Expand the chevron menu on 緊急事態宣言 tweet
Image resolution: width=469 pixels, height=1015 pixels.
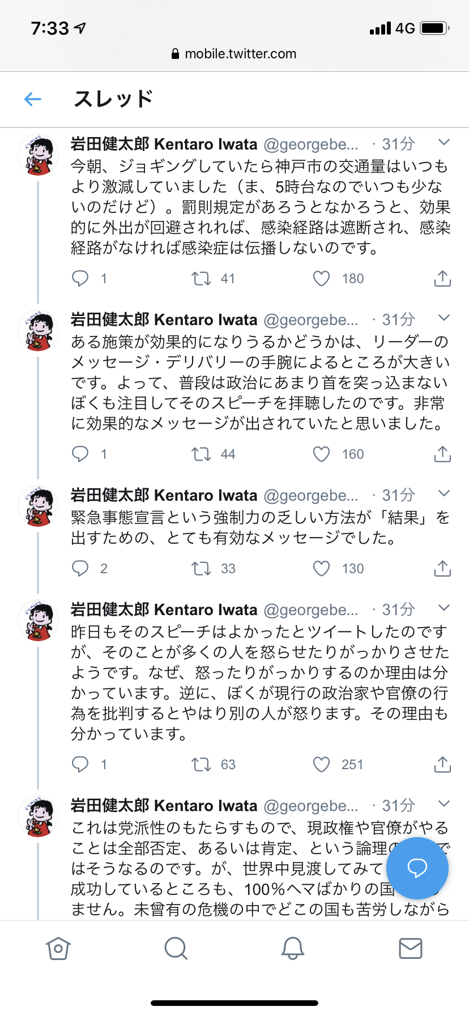pos(444,493)
